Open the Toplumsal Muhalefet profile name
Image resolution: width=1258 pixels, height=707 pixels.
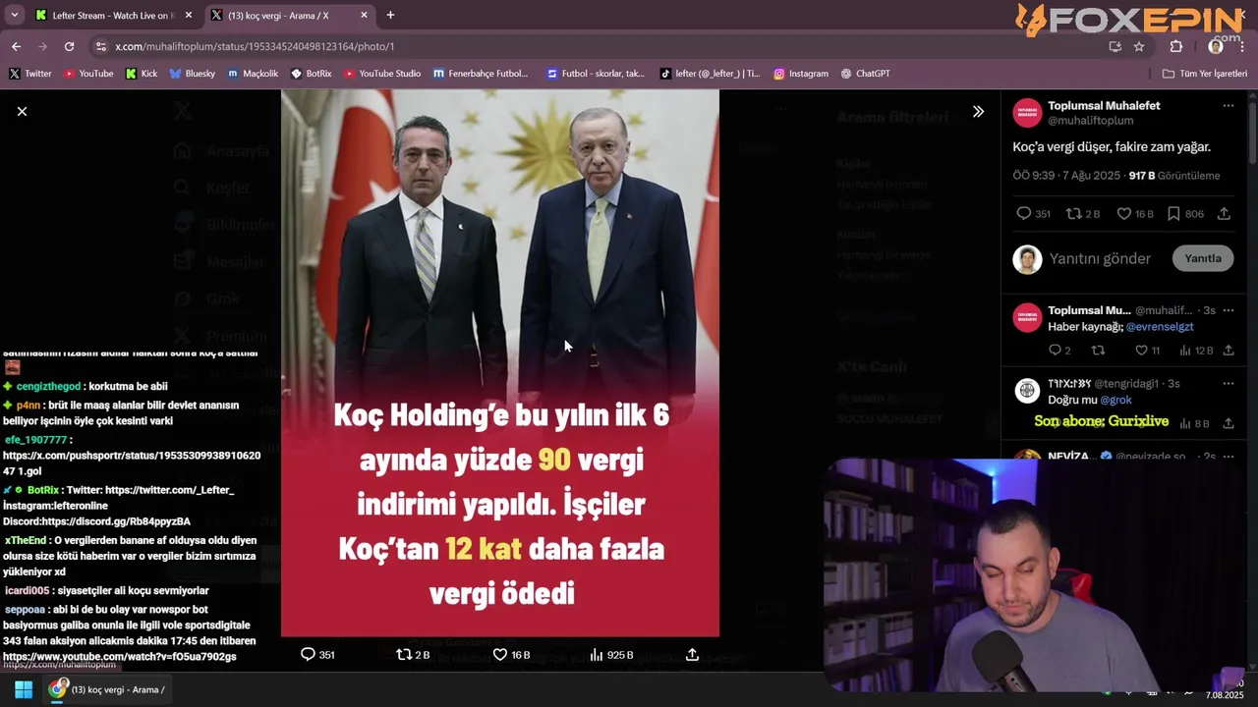1104,105
